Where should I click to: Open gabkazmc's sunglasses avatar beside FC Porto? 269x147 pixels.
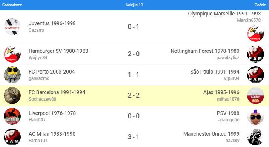[x=12, y=75]
